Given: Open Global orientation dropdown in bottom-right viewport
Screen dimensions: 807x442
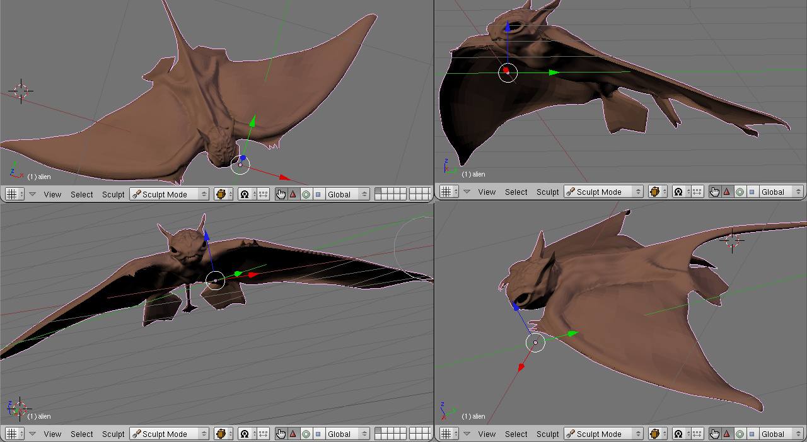Looking at the screenshot, I should tap(781, 434).
